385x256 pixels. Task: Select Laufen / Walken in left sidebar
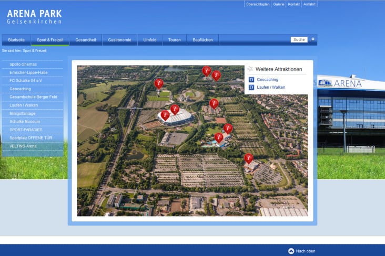click(33, 105)
